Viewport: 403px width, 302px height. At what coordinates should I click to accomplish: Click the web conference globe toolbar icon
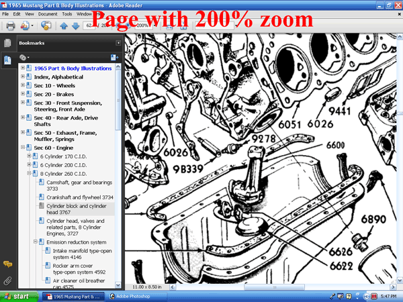pyautogui.click(x=46, y=26)
